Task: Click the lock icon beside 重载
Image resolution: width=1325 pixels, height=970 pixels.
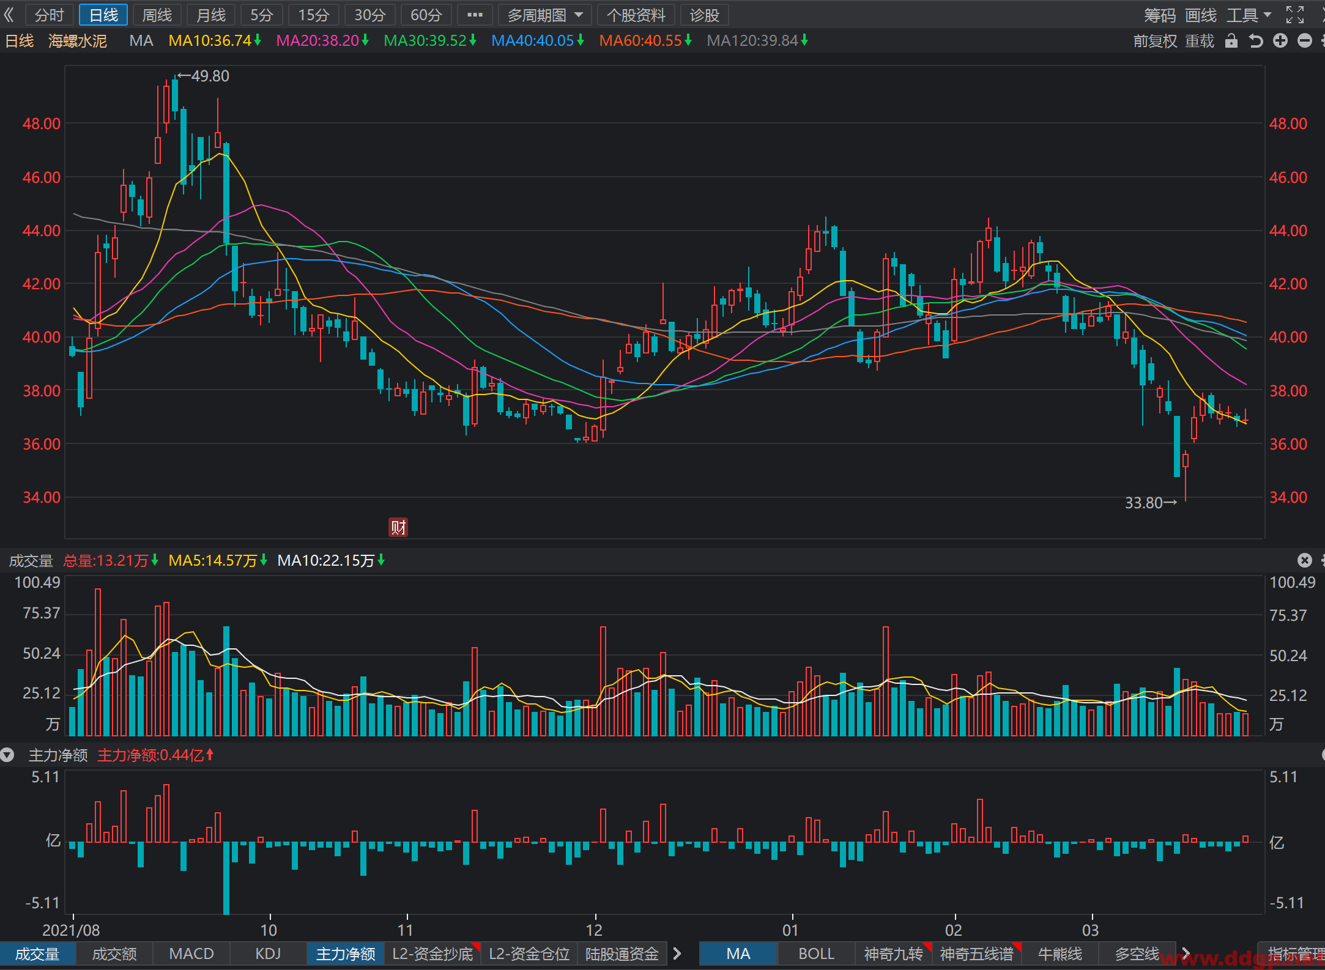Action: point(1231,41)
